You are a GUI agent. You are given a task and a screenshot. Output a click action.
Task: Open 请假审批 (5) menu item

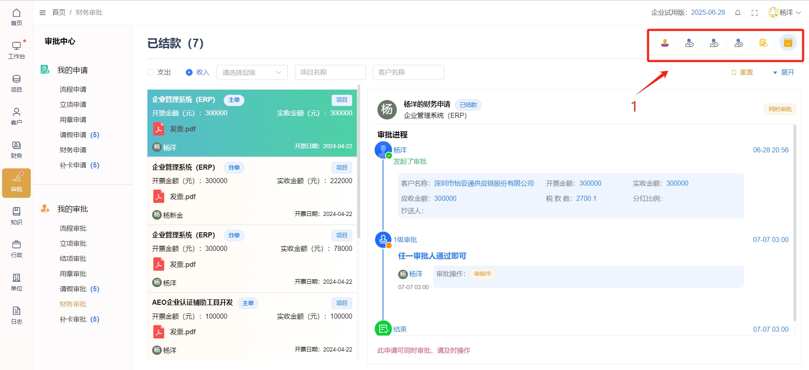79,289
